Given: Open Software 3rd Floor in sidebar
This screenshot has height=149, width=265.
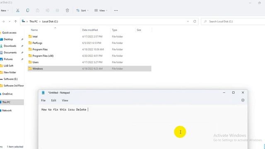Looking at the screenshot, I should pyautogui.click(x=14, y=86).
